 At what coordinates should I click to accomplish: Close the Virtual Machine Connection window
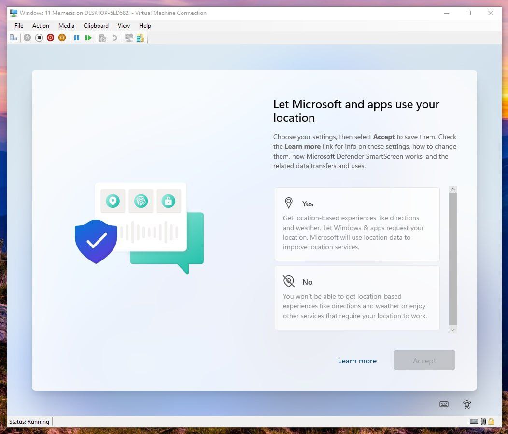coord(491,13)
